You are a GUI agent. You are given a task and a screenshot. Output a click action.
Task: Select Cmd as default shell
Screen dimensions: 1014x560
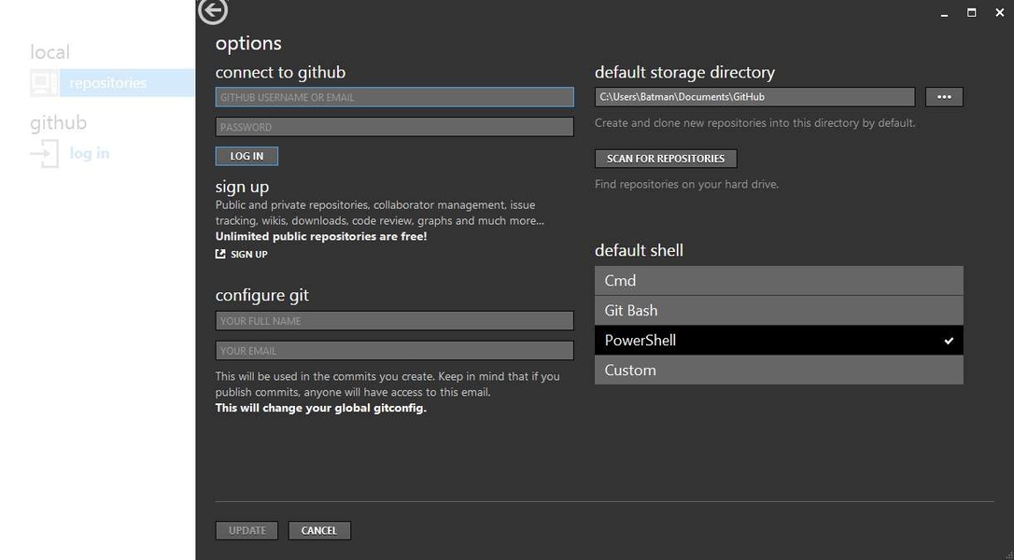pyautogui.click(x=778, y=281)
